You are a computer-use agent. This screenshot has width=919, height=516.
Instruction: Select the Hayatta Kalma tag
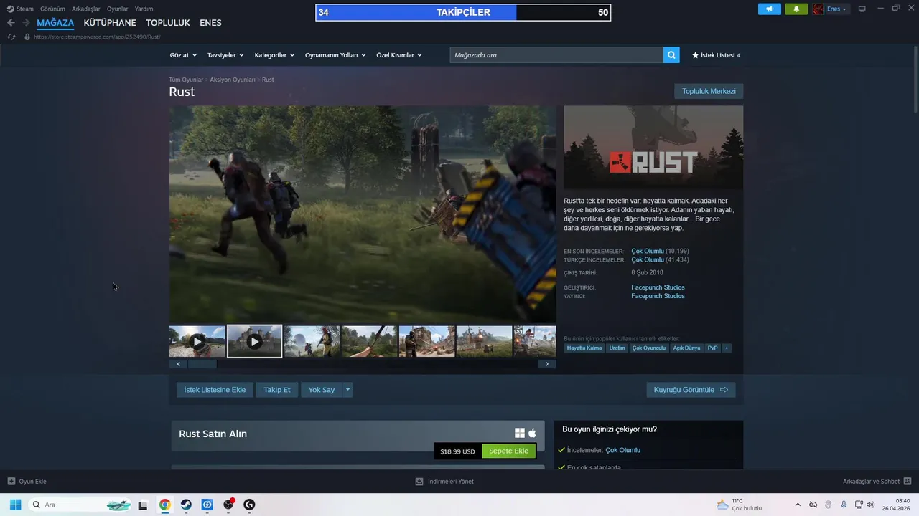[584, 348]
